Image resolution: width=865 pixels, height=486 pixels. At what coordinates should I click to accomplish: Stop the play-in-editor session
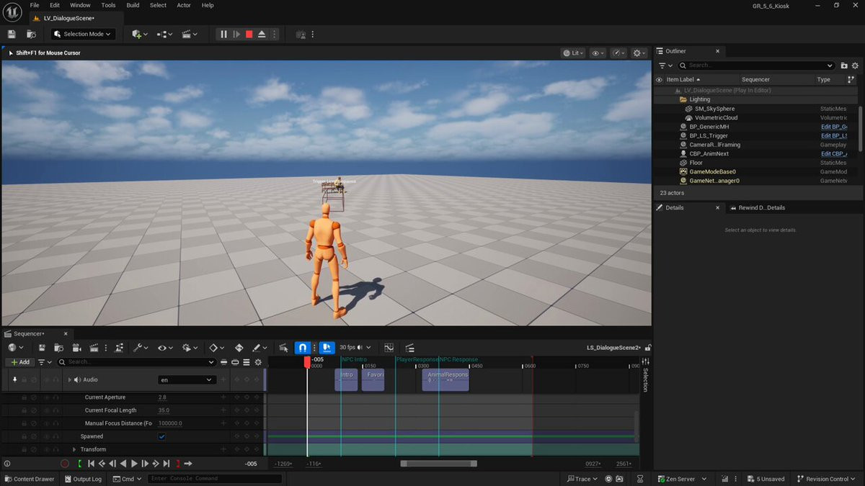click(x=249, y=34)
